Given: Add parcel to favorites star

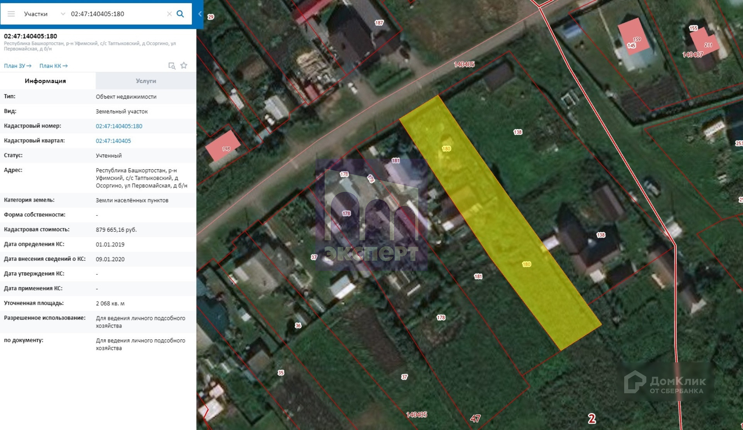Looking at the screenshot, I should tap(184, 66).
